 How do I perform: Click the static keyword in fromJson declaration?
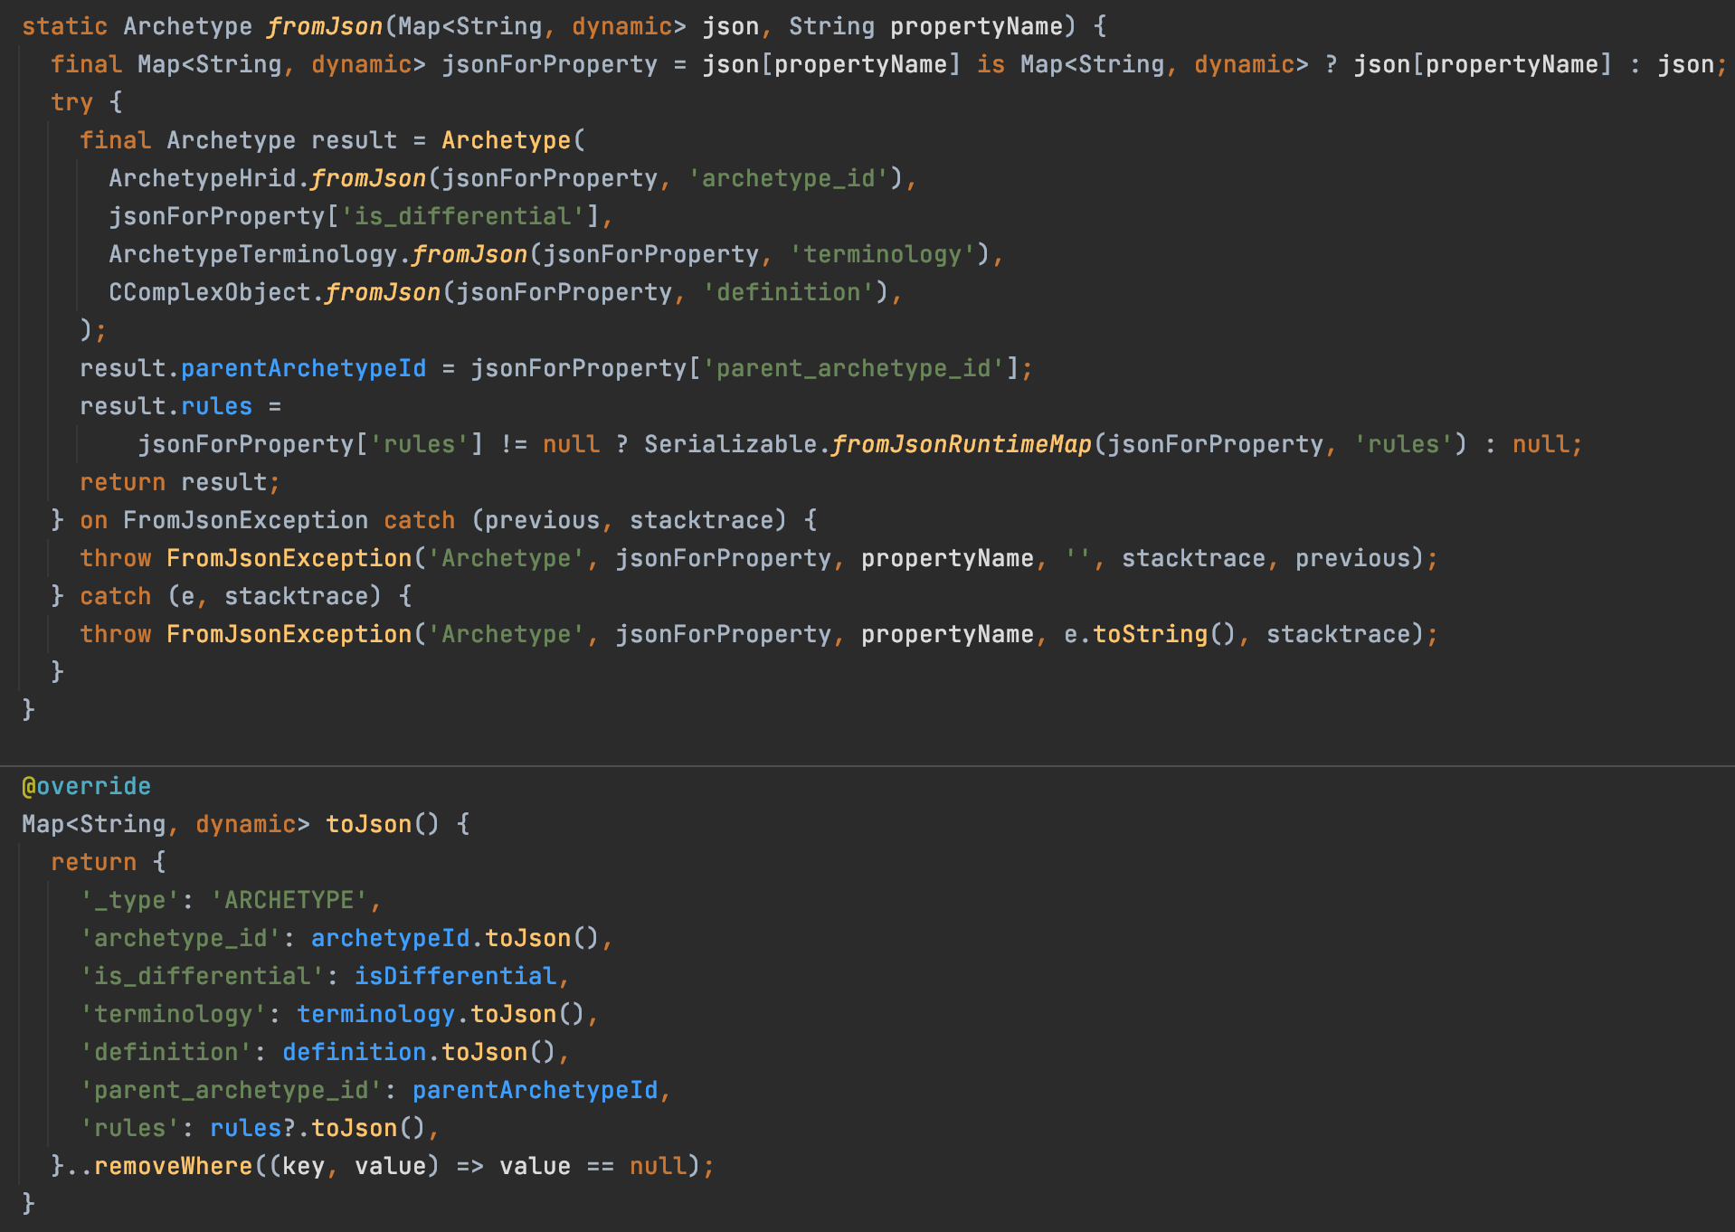64,26
